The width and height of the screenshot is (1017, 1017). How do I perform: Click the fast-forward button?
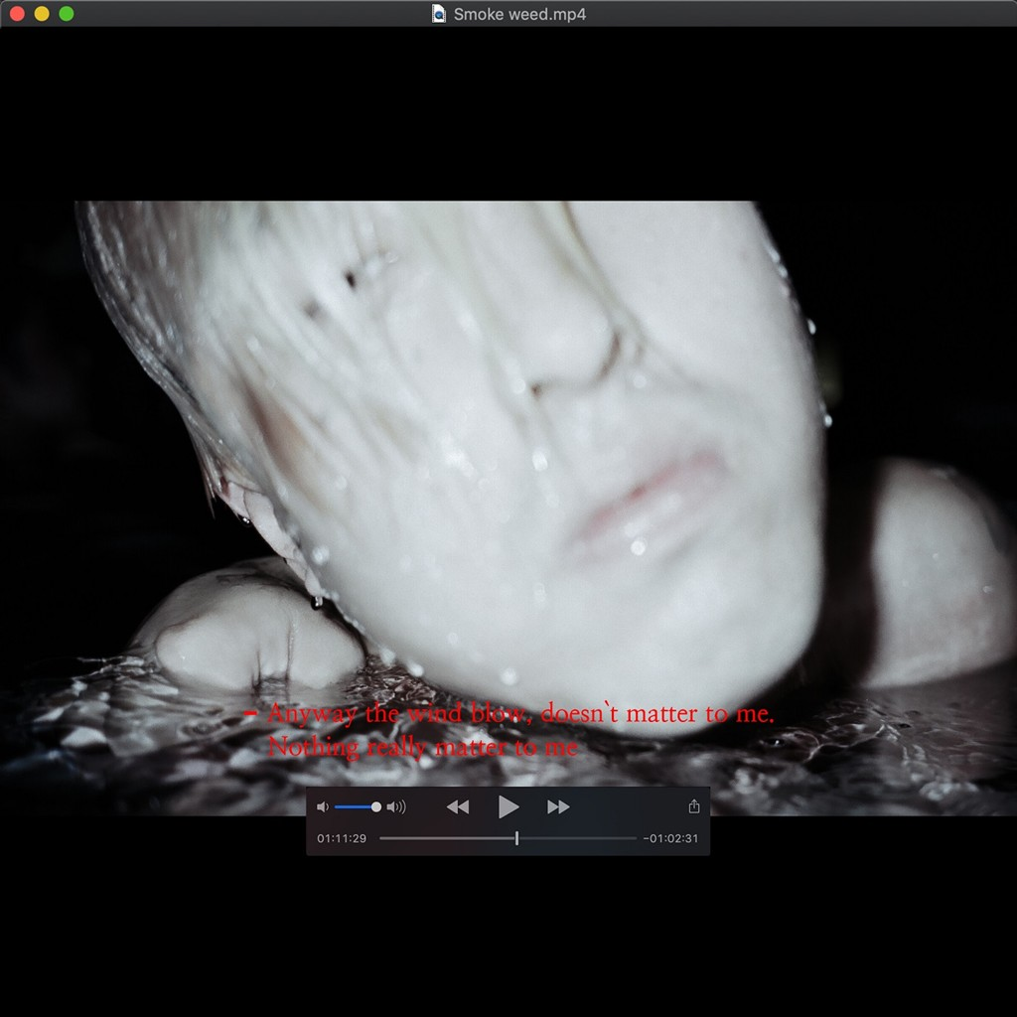point(558,807)
